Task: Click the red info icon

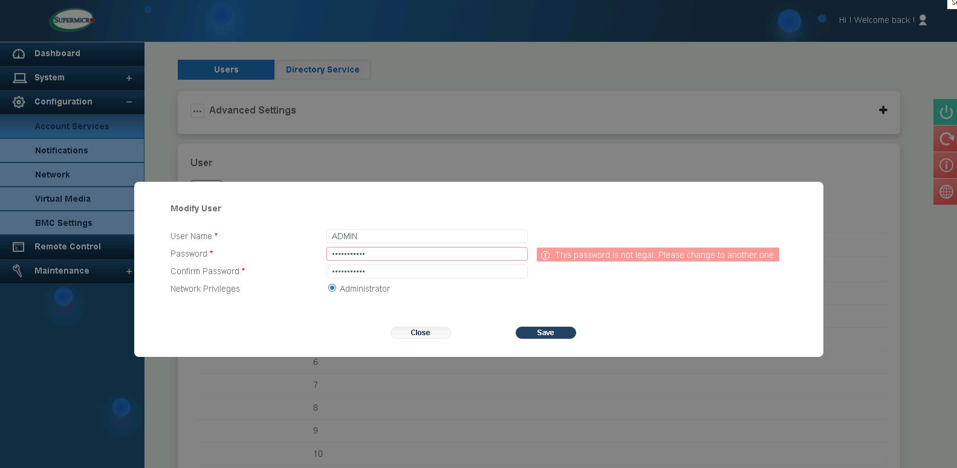Action: coord(946,165)
